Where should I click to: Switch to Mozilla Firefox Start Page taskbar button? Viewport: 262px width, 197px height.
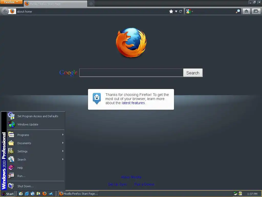coord(79,194)
